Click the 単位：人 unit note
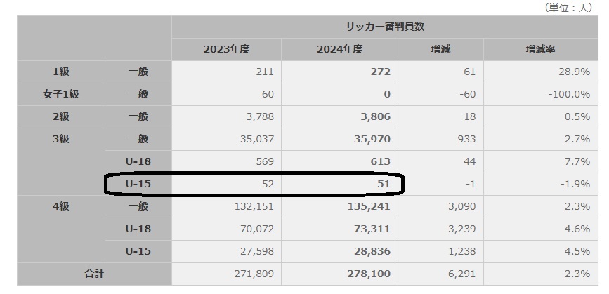 click(568, 7)
